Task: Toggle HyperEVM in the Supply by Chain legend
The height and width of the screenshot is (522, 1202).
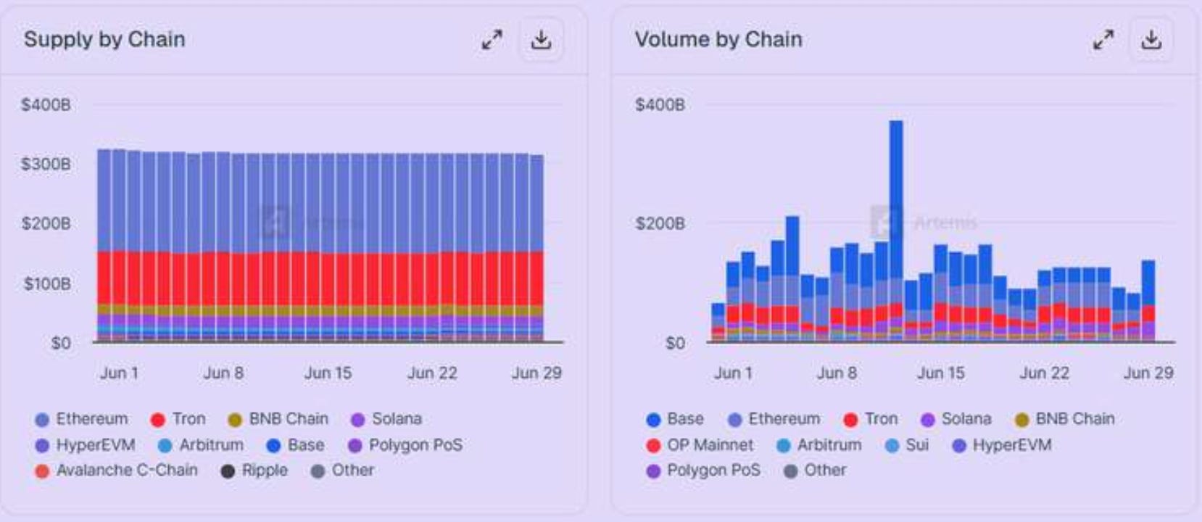Action: pos(85,445)
